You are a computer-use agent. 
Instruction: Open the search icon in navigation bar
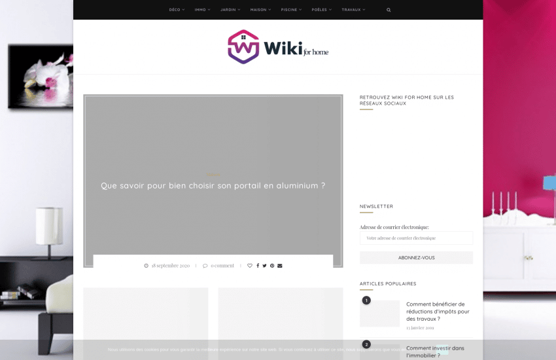[x=389, y=10]
